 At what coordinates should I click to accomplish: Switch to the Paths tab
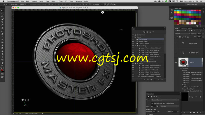[190, 28]
